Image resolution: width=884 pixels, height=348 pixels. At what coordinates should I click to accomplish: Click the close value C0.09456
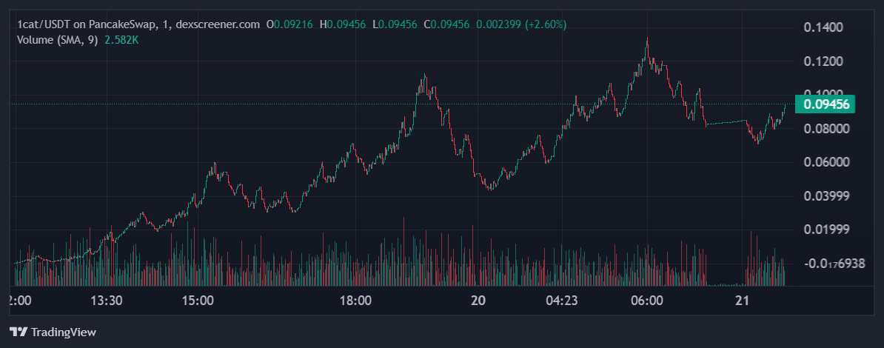[446, 25]
